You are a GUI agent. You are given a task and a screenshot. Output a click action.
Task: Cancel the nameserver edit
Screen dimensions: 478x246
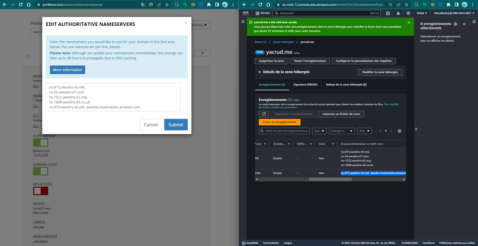tap(151, 125)
